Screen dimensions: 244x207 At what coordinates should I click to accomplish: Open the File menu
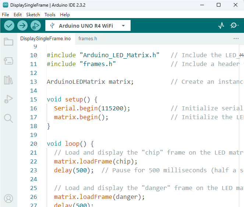point(6,15)
